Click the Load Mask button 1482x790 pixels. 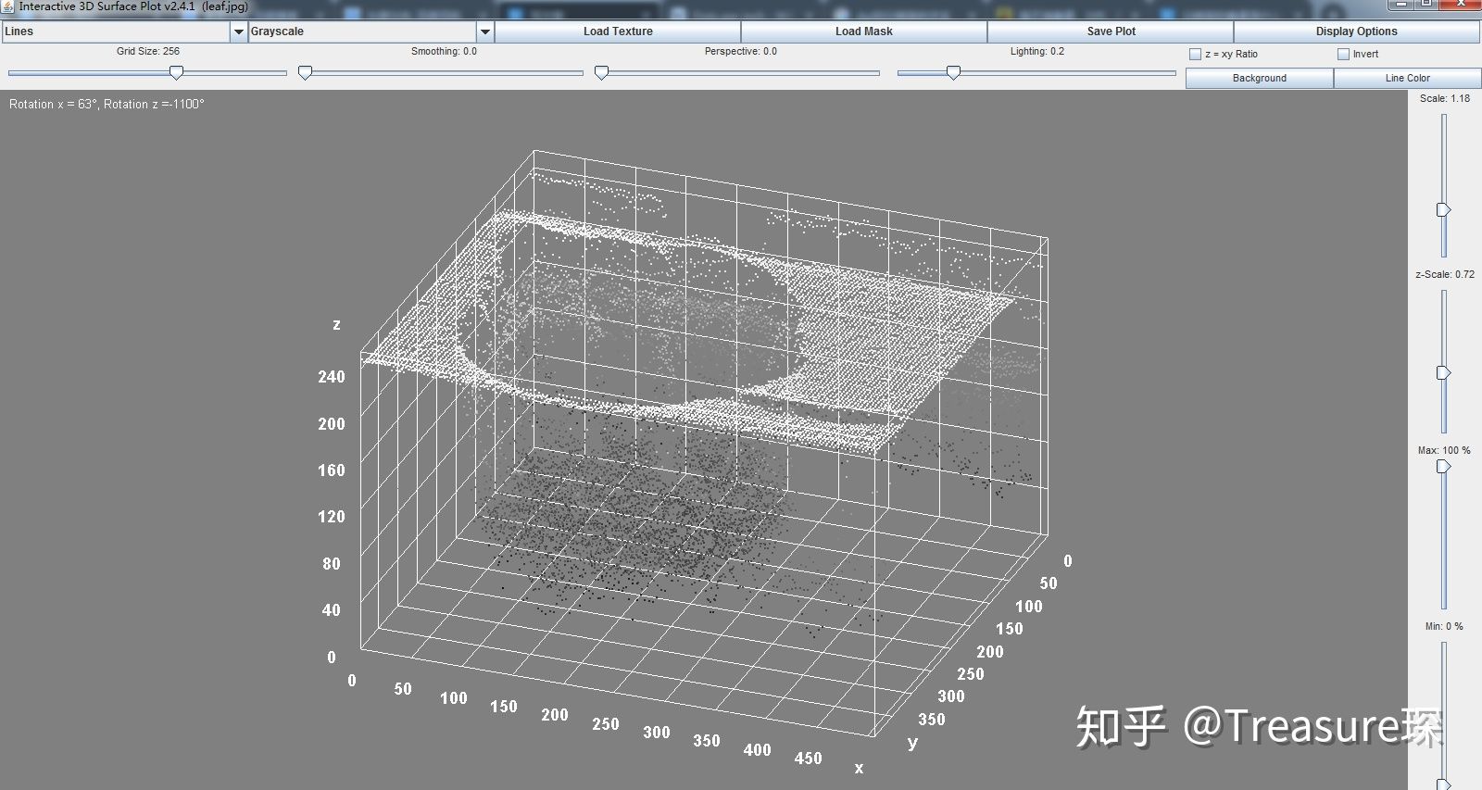point(864,31)
